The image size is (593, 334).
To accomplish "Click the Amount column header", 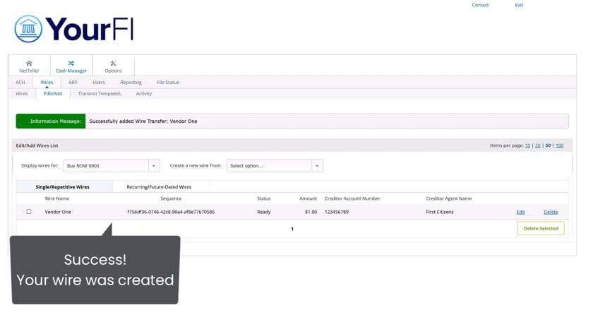I will click(308, 198).
